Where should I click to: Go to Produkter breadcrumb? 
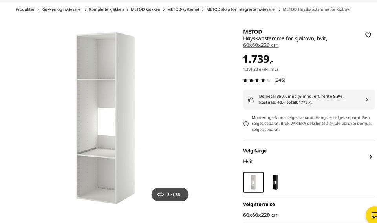click(25, 9)
